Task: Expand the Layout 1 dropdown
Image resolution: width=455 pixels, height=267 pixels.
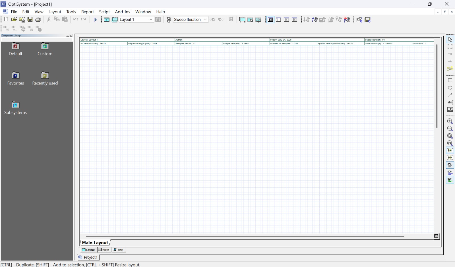Action: (x=151, y=20)
